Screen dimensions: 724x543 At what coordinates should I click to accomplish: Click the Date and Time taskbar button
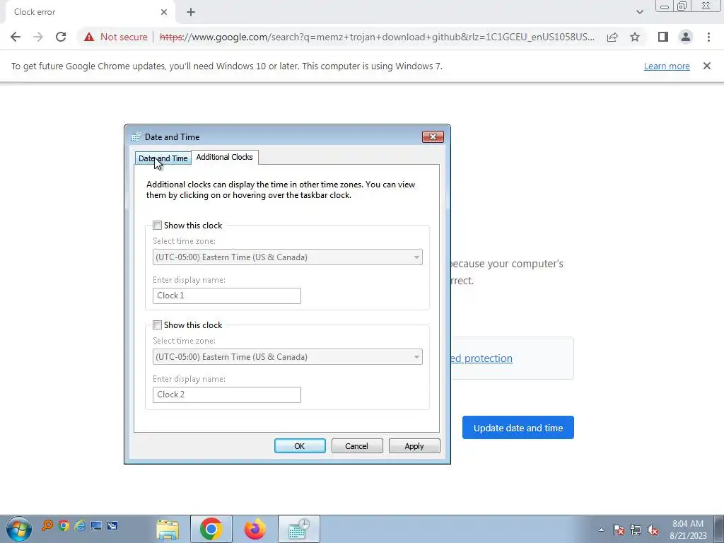[299, 529]
